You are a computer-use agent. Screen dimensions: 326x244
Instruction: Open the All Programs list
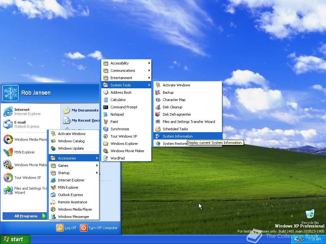coord(25,216)
